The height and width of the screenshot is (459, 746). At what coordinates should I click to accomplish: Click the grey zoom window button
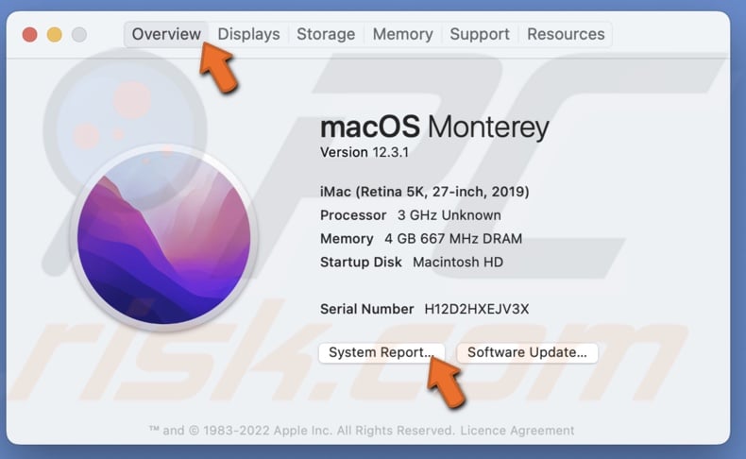point(79,35)
